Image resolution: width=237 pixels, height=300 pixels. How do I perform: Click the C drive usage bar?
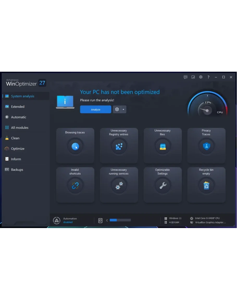click(x=120, y=220)
